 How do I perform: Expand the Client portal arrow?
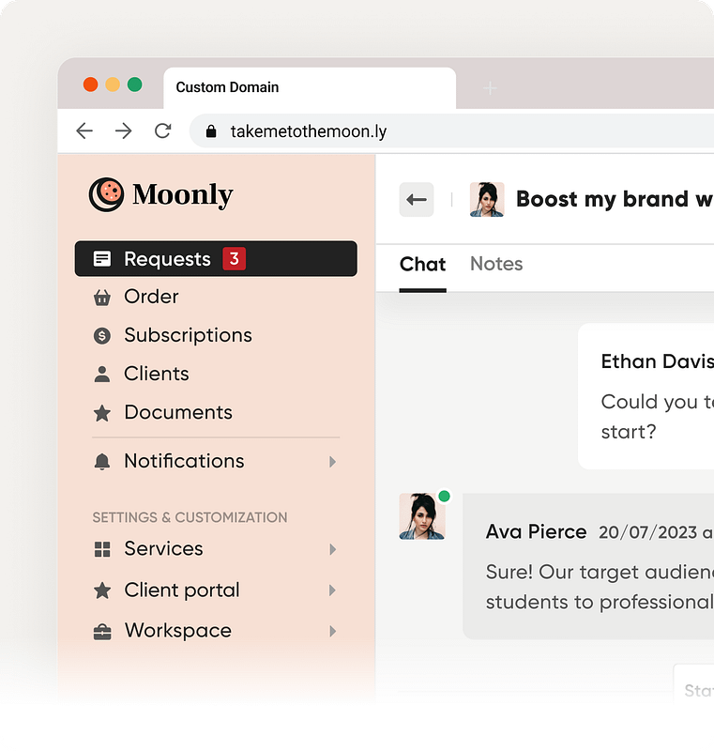[x=332, y=590]
